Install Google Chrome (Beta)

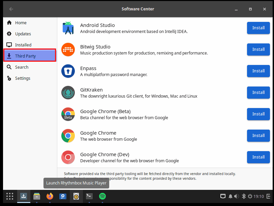click(x=258, y=114)
